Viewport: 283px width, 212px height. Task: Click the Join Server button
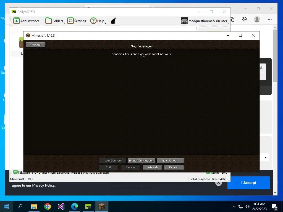point(113,160)
